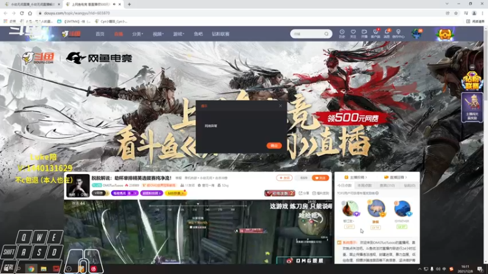488x274 pixels.
Task: Open the 钻粉联赛 nav item
Action: [x=221, y=34]
